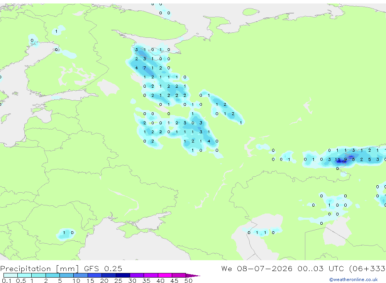Click the darkest blue precipitation maximum area
Screen dimensions: 386x283
coord(342,161)
